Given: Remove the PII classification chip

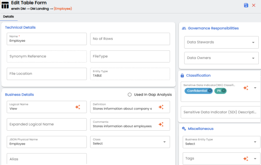Looking at the screenshot, I should tap(224, 91).
